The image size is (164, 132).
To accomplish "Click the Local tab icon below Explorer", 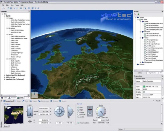I will coord(2,98).
